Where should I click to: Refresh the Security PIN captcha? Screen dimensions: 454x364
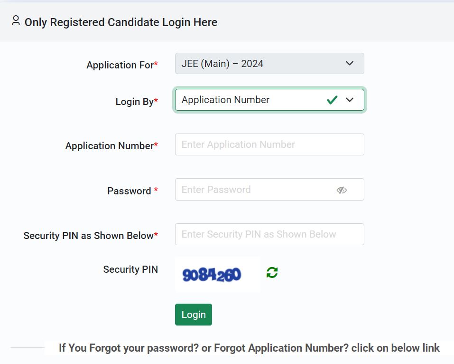[272, 272]
